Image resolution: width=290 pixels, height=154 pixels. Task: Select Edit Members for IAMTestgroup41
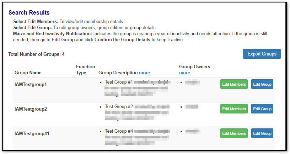(x=234, y=133)
